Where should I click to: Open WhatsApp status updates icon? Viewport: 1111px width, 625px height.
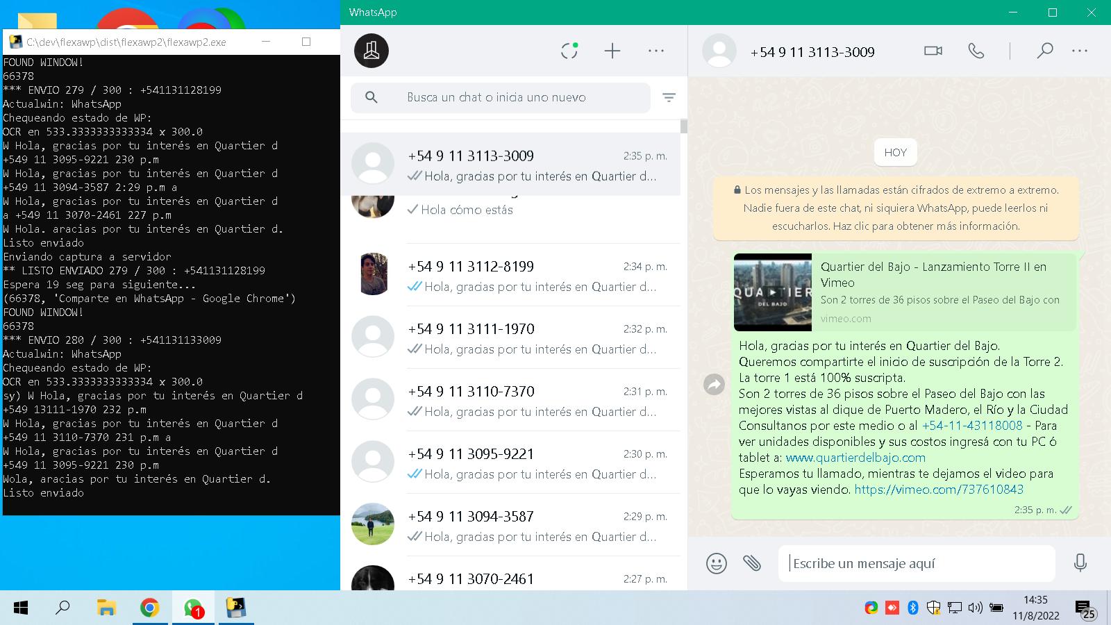click(569, 51)
